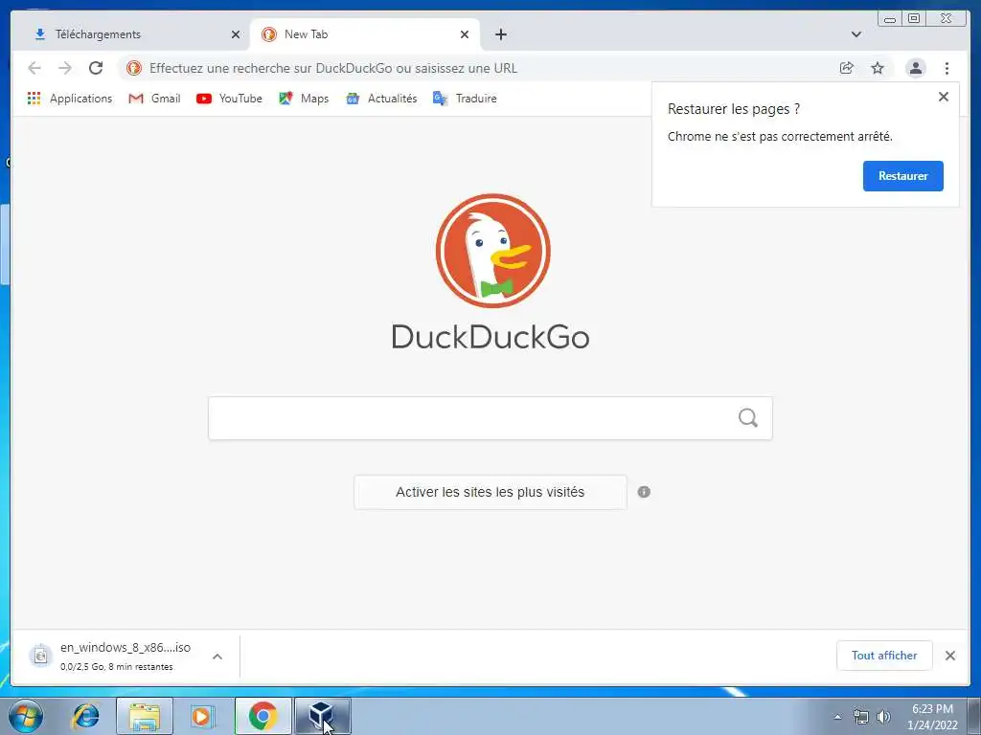Open the Gmail bookmark
981x735 pixels.
[154, 99]
